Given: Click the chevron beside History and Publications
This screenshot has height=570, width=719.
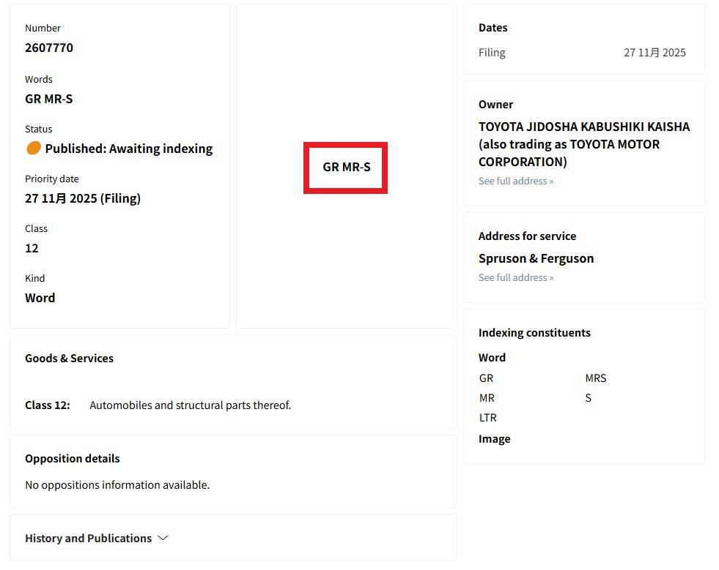Looking at the screenshot, I should (163, 538).
